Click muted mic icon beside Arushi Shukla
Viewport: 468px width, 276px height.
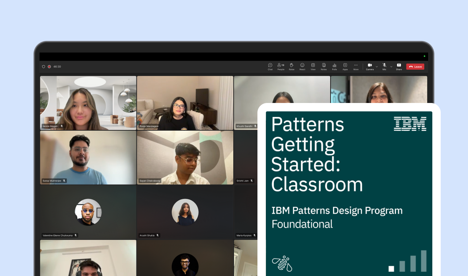tap(157, 235)
